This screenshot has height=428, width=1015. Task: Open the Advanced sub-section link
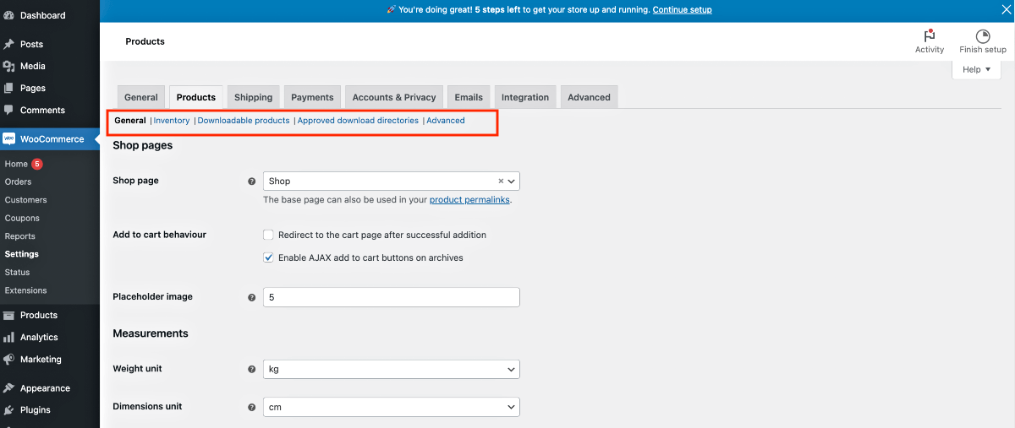click(x=446, y=121)
